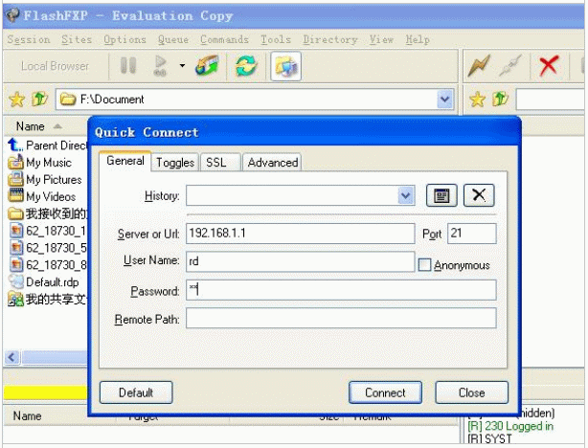
Task: Open the Tools menu
Action: click(x=276, y=39)
